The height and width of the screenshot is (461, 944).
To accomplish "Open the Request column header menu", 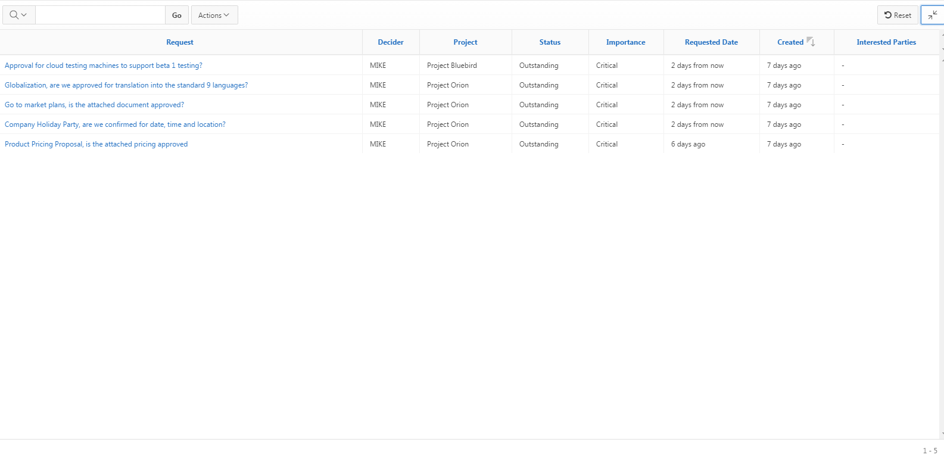I will (x=180, y=42).
